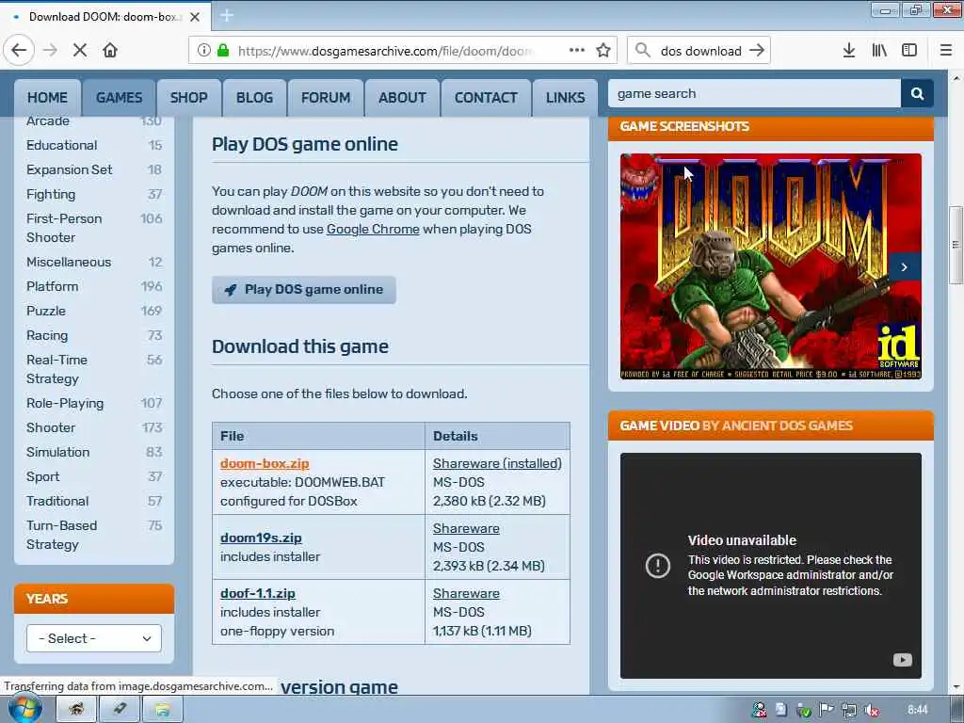Viewport: 964px width, 723px height.
Task: Open the BLOG navigation tab
Action: pos(254,98)
